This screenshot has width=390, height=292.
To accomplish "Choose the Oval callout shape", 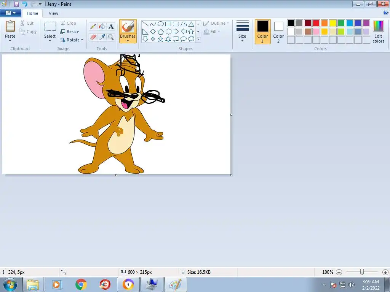I will click(x=184, y=39).
